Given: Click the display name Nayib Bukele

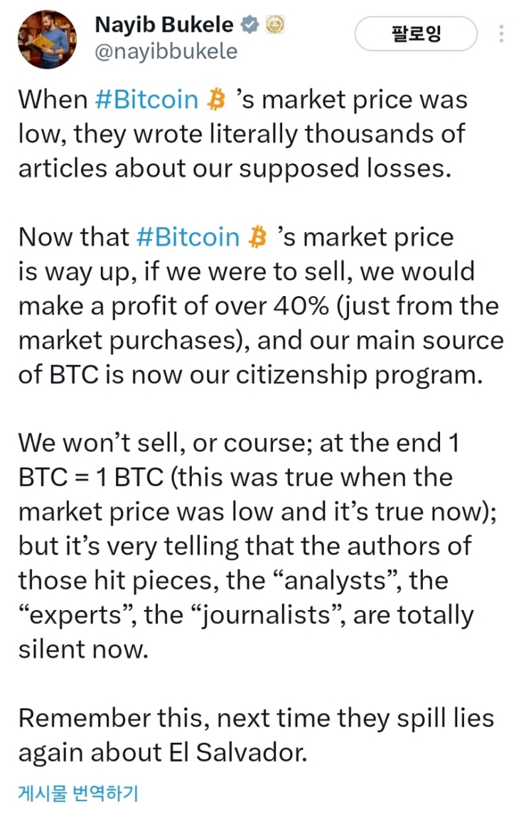Looking at the screenshot, I should click(x=165, y=25).
